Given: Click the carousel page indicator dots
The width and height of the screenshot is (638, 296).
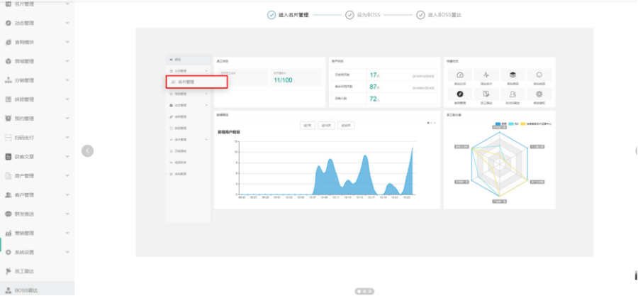Looking at the screenshot, I should [364, 290].
